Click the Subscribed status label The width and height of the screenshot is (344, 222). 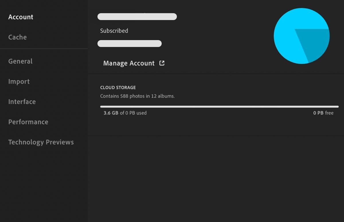click(x=114, y=31)
